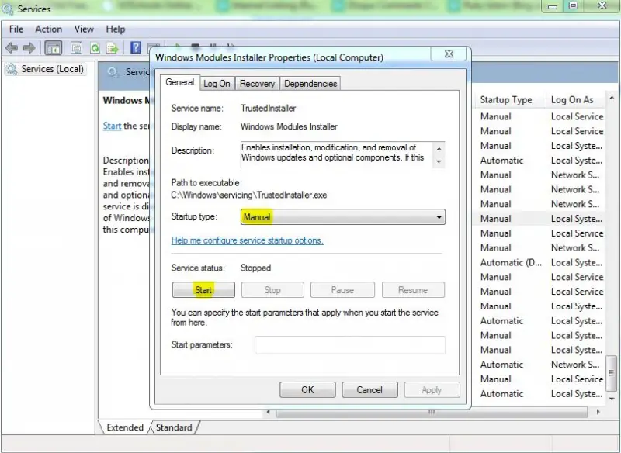
Task: Open the File menu
Action: pyautogui.click(x=16, y=29)
